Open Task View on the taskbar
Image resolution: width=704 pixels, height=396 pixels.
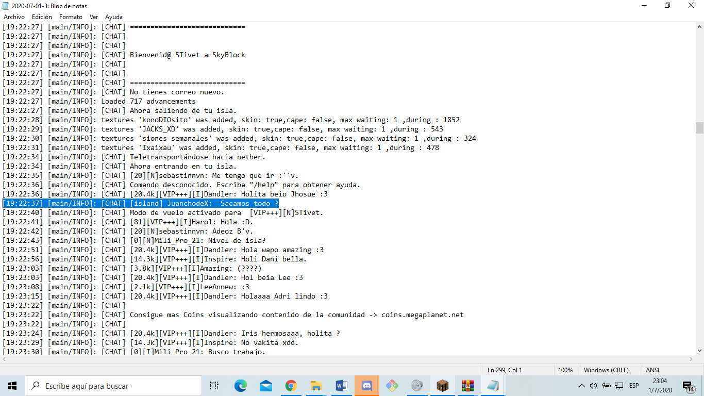214,386
